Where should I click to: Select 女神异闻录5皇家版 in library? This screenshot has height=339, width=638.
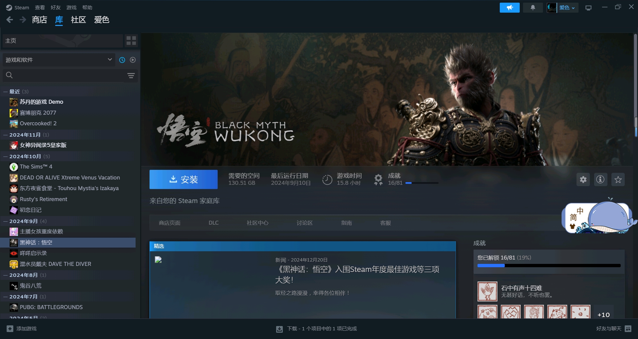click(68, 145)
